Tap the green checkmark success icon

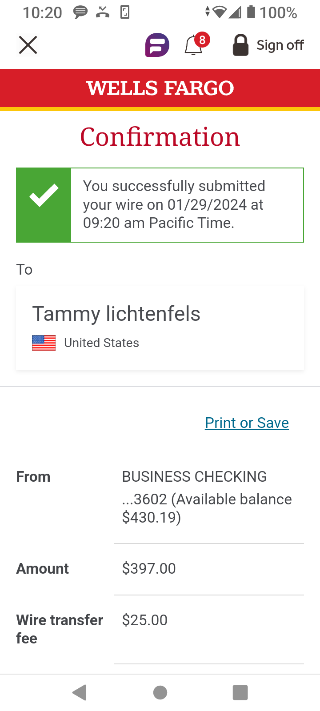click(44, 205)
